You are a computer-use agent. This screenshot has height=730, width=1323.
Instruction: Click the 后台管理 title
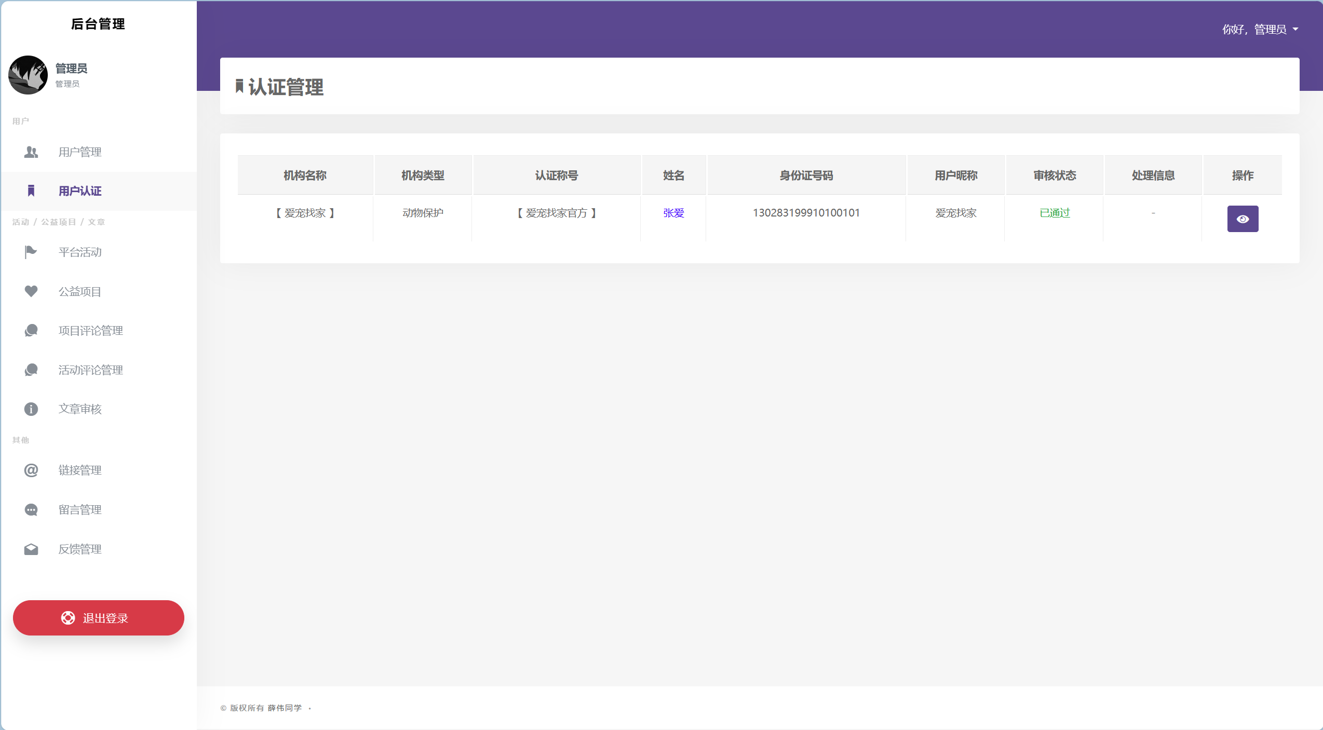[98, 24]
